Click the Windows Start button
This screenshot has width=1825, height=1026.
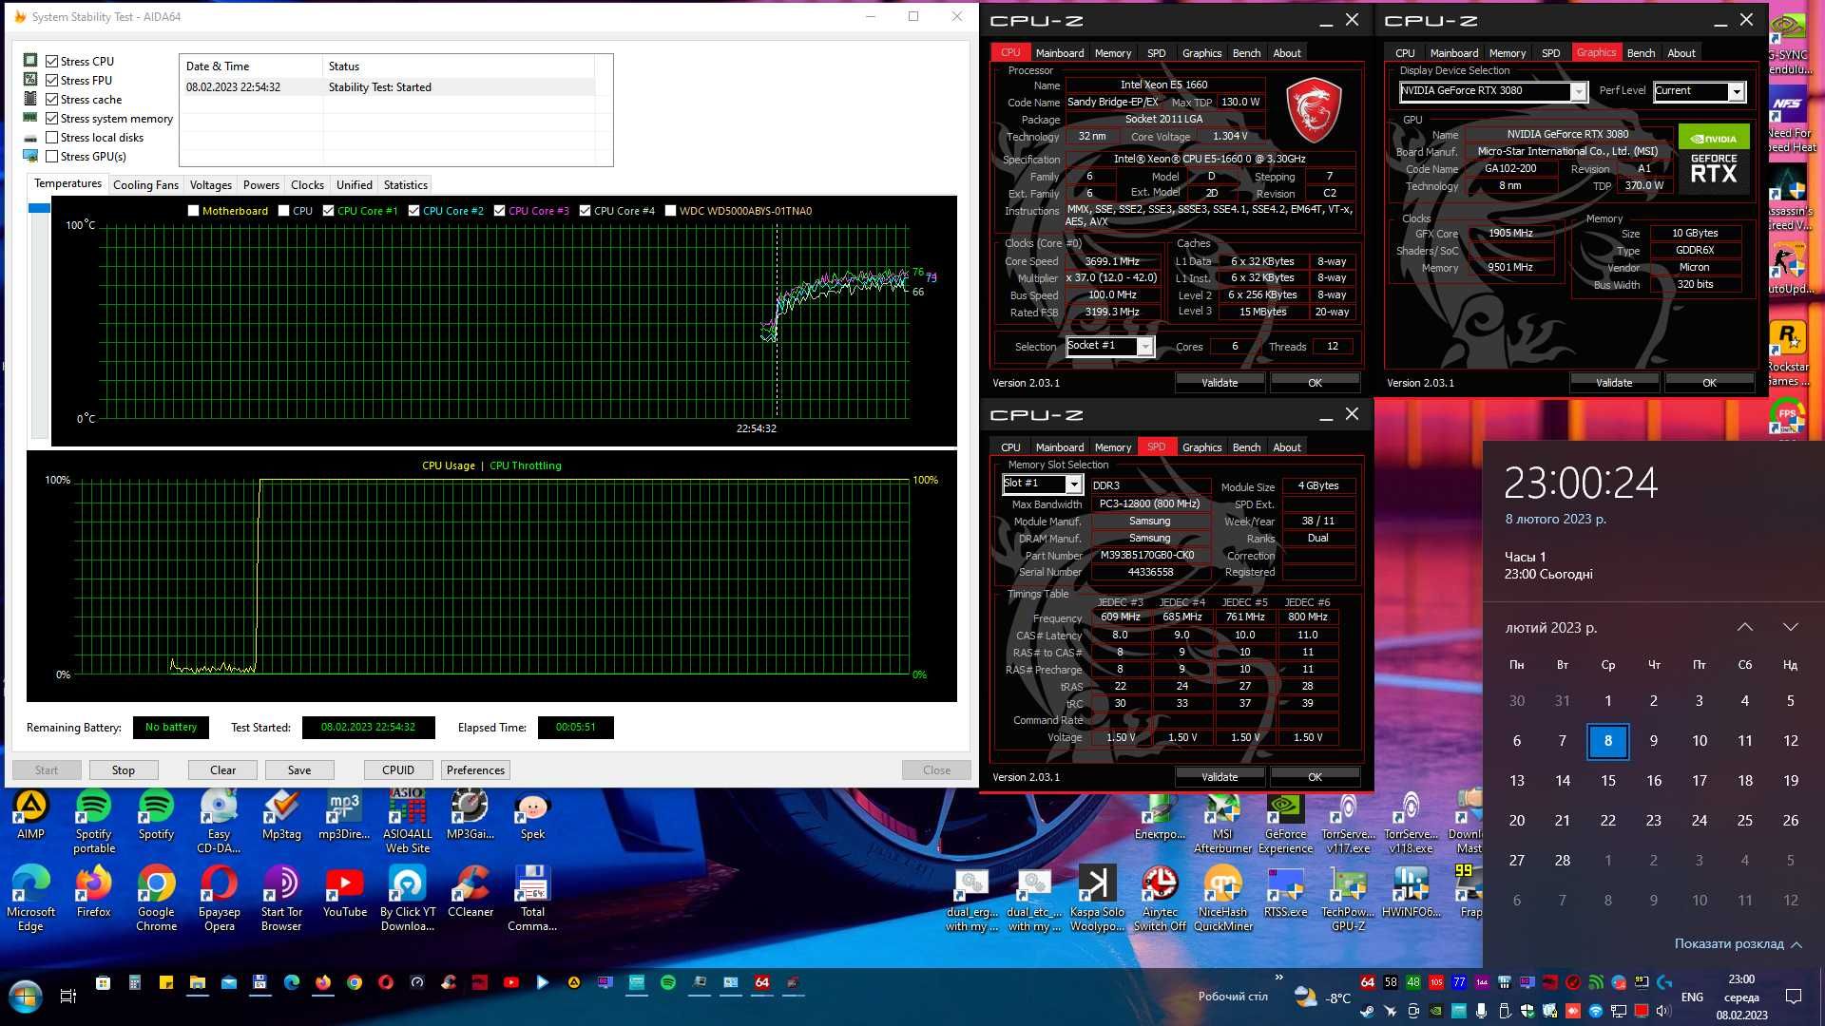pos(26,997)
